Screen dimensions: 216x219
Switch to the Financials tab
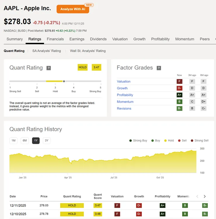[x=55, y=39]
